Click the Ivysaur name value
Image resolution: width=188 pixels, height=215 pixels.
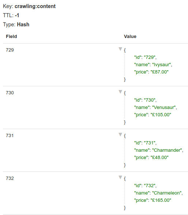pyautogui.click(x=162, y=65)
